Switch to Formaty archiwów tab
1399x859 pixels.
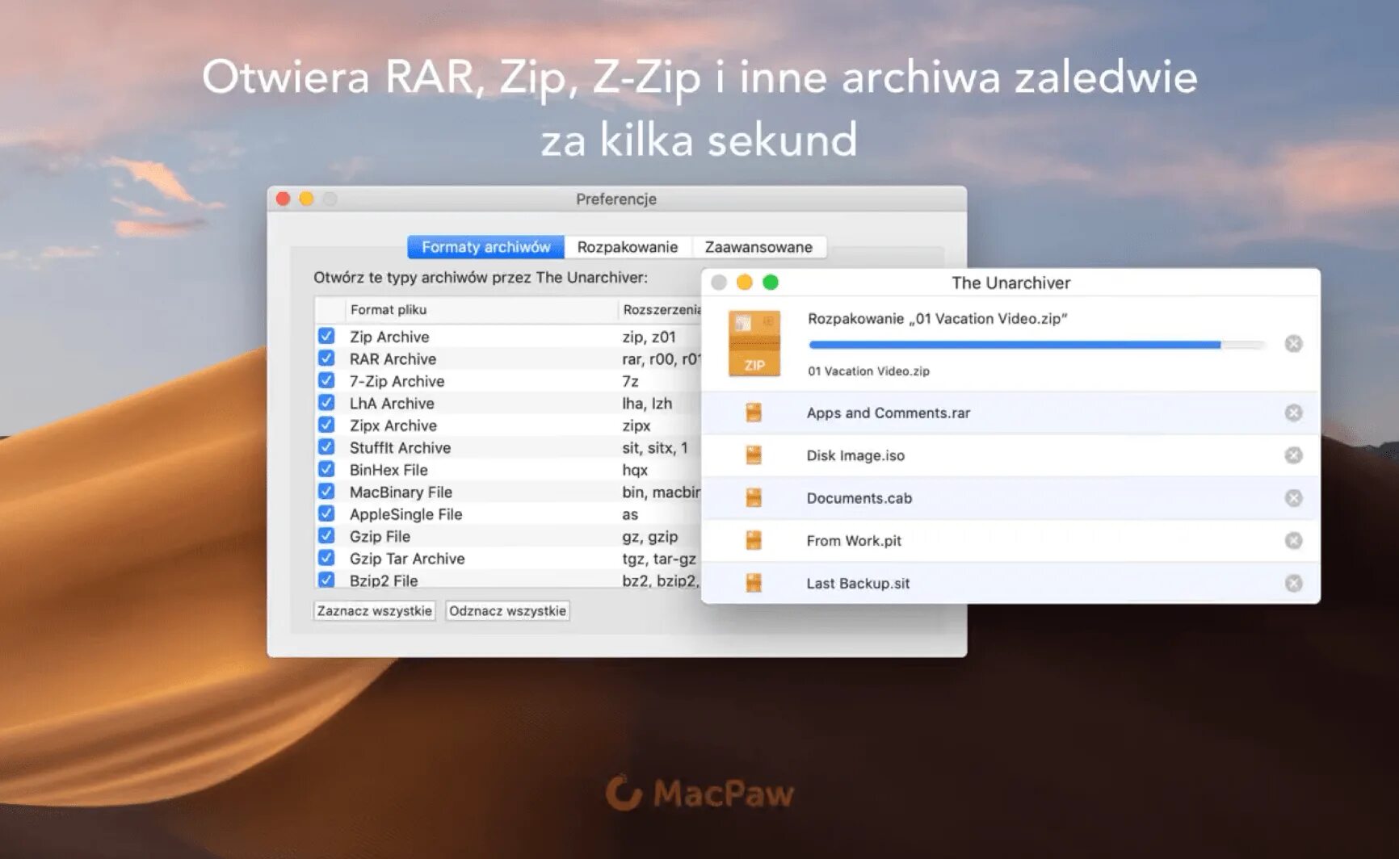click(x=485, y=247)
